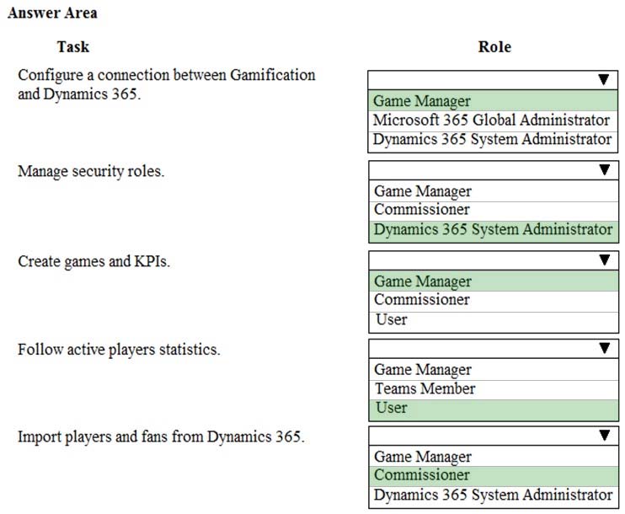
Task: Choose Teams Member option
Action: pyautogui.click(x=494, y=388)
